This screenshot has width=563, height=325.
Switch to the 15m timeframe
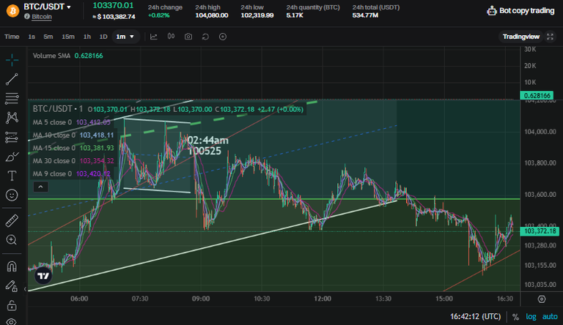[68, 37]
